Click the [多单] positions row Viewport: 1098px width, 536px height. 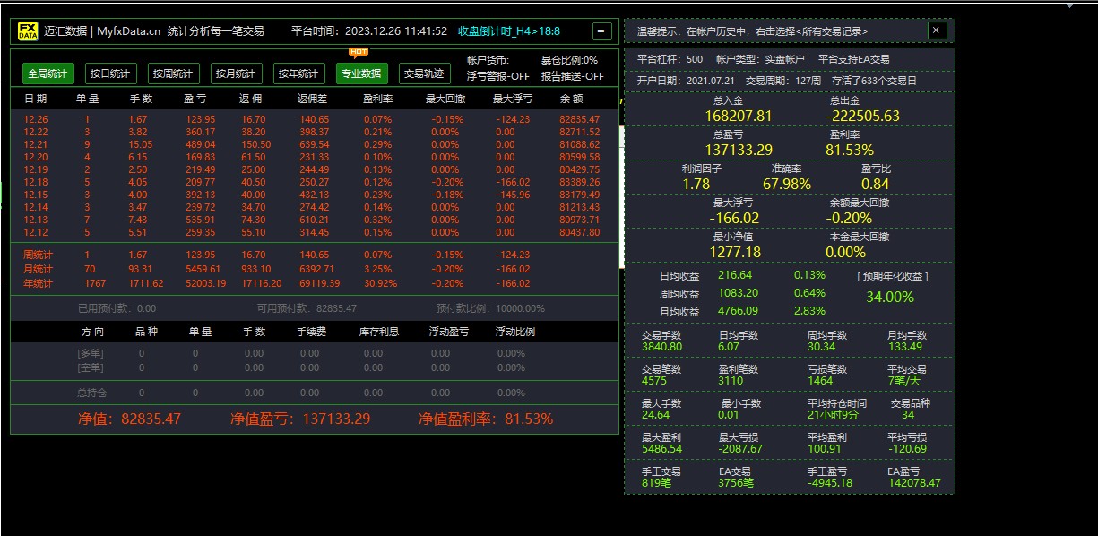[314, 354]
